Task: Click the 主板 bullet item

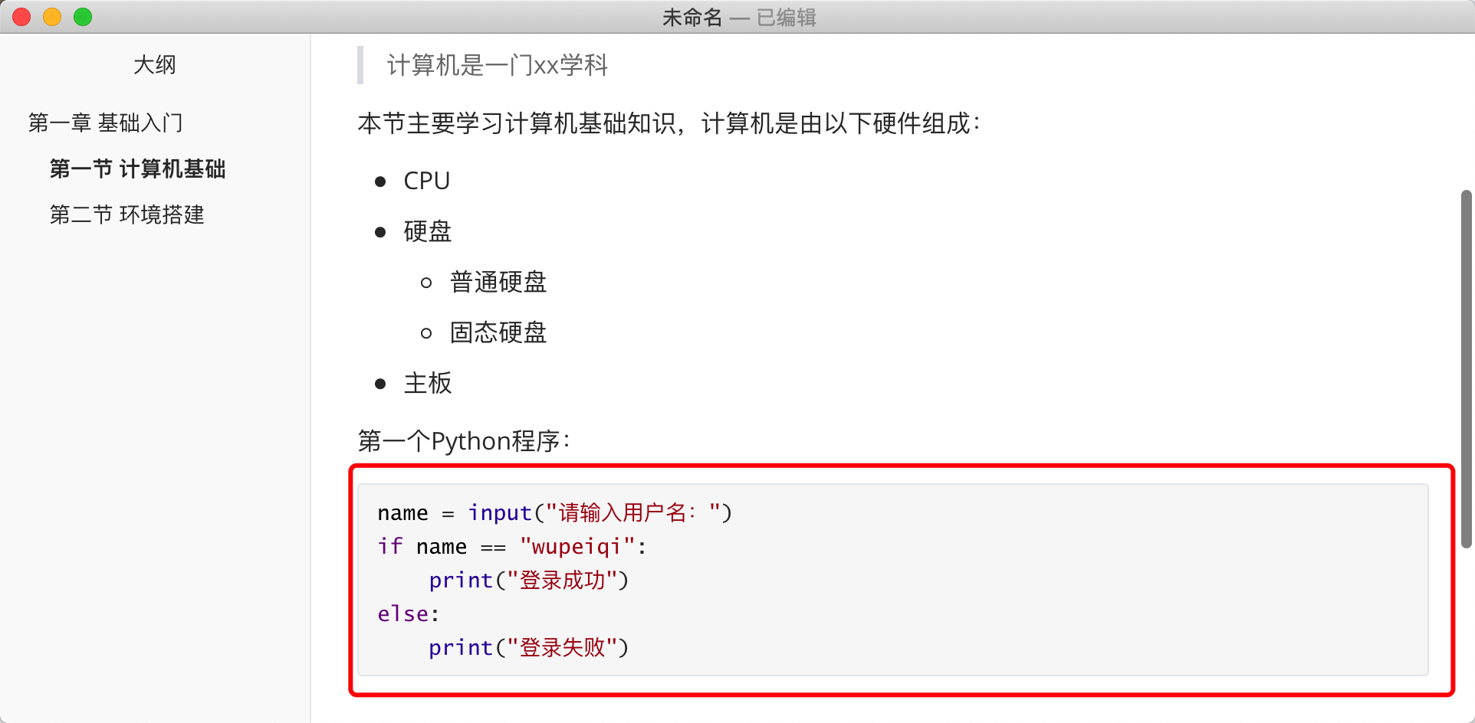Action: [x=428, y=383]
